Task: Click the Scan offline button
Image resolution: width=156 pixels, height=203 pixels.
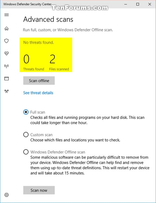Action: [x=39, y=81]
